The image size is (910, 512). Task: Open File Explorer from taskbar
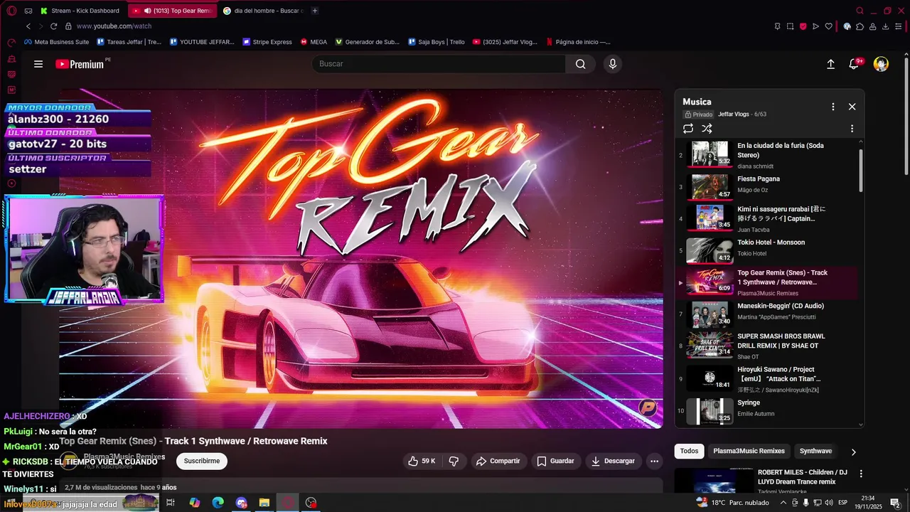tap(264, 503)
